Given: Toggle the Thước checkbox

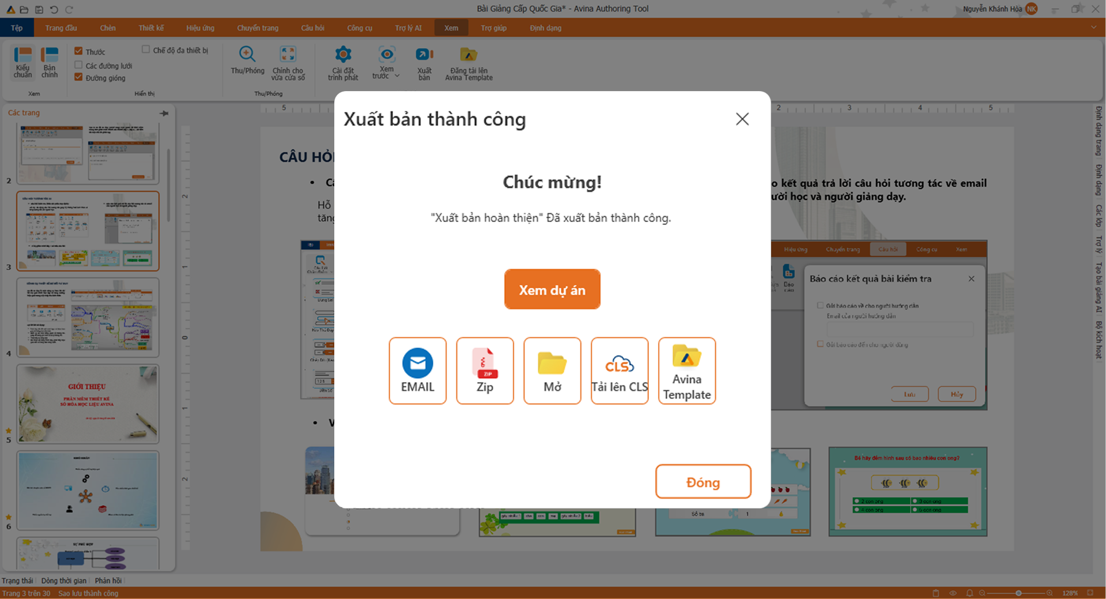Looking at the screenshot, I should point(78,51).
